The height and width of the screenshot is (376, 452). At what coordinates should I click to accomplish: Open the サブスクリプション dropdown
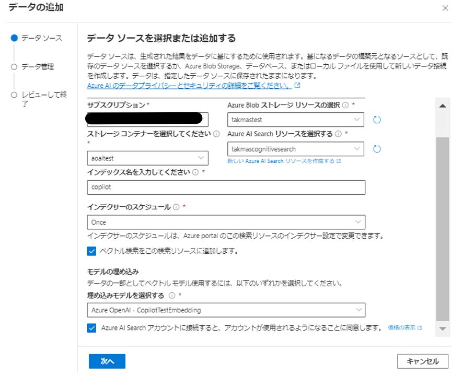pos(147,120)
